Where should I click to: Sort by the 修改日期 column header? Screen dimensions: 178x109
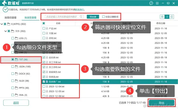click(x=161, y=23)
